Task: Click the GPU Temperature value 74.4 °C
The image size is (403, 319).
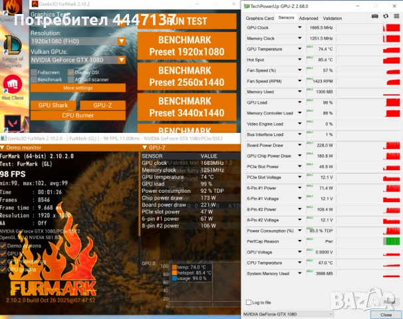Action: coord(320,49)
